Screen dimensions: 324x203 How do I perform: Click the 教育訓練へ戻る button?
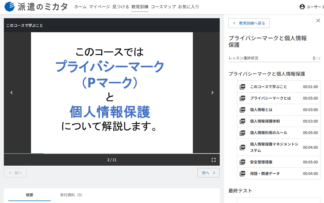pos(249,23)
